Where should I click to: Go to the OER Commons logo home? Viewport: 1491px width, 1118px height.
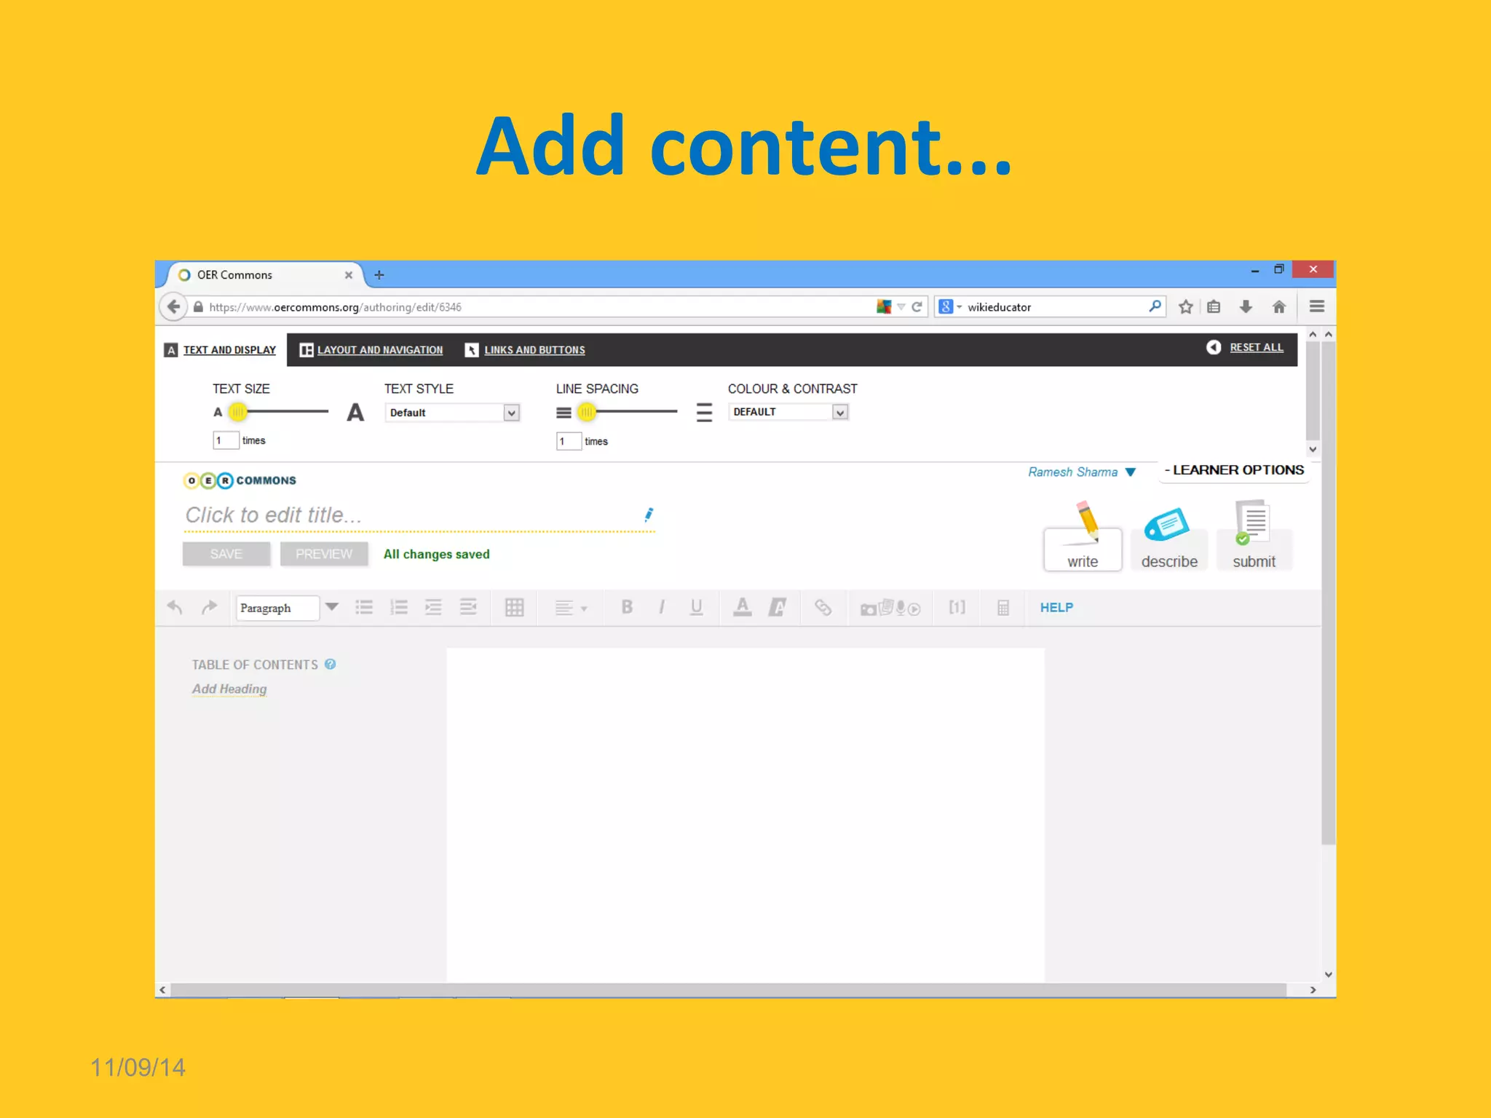click(x=240, y=480)
